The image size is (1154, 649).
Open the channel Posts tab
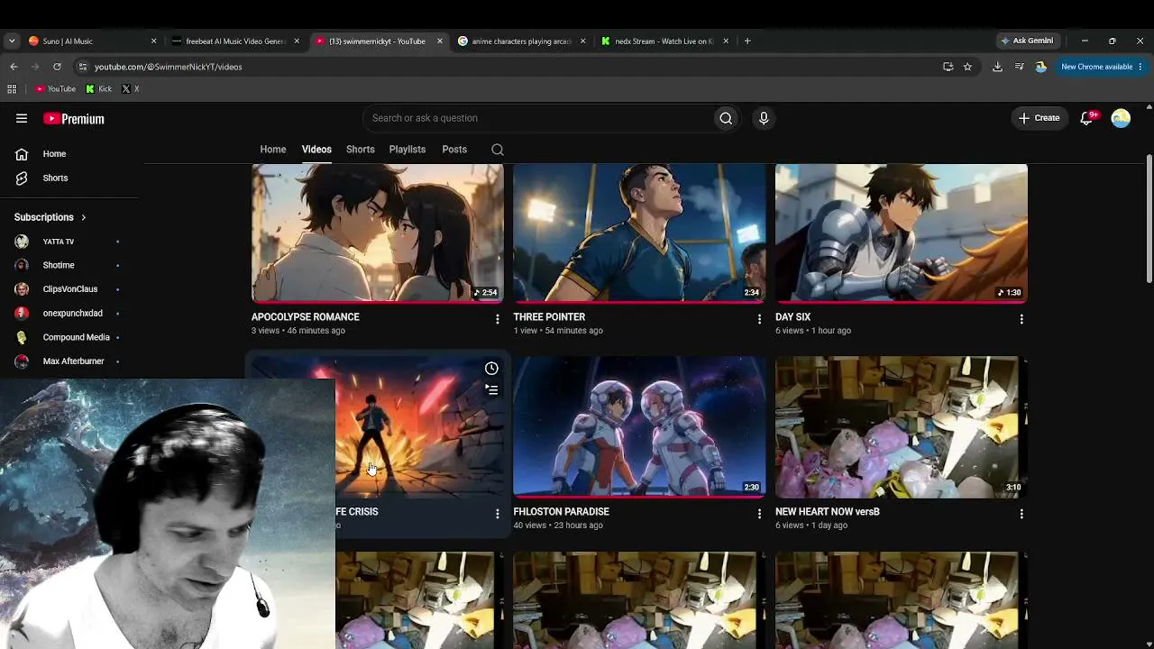pyautogui.click(x=454, y=150)
